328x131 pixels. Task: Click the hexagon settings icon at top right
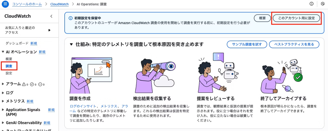[322, 4]
